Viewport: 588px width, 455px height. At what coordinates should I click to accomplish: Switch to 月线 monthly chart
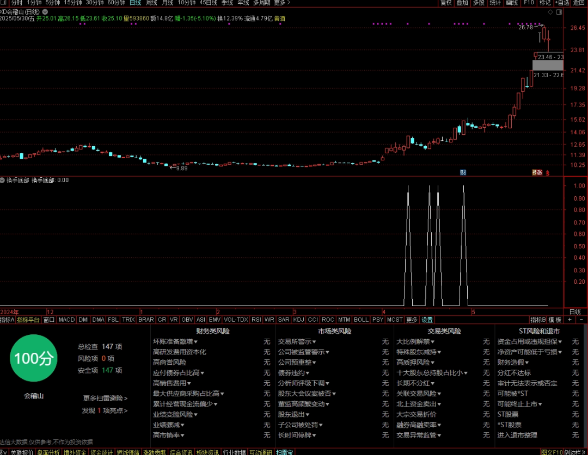tap(167, 3)
